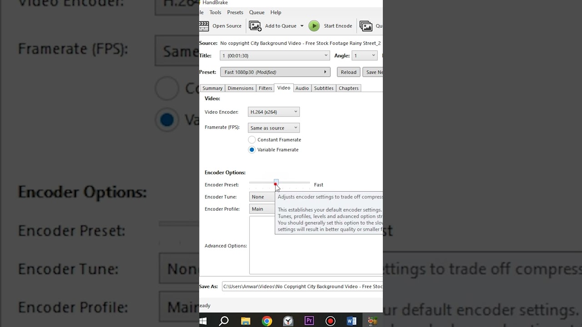
Task: Open the Video Encoder dropdown H.264 (x264)
Action: click(x=274, y=112)
